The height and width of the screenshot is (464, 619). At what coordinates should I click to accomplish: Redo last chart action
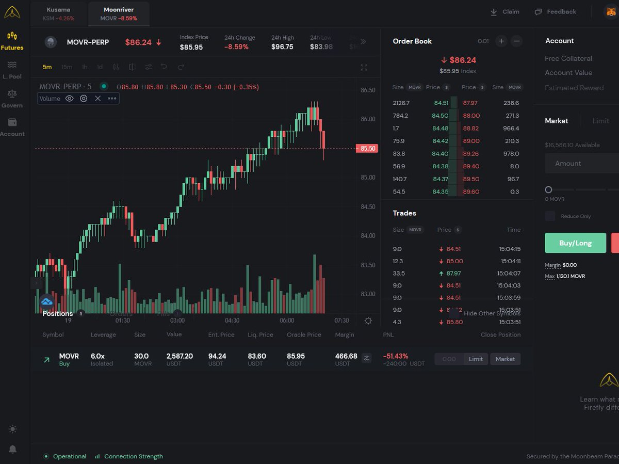[181, 67]
